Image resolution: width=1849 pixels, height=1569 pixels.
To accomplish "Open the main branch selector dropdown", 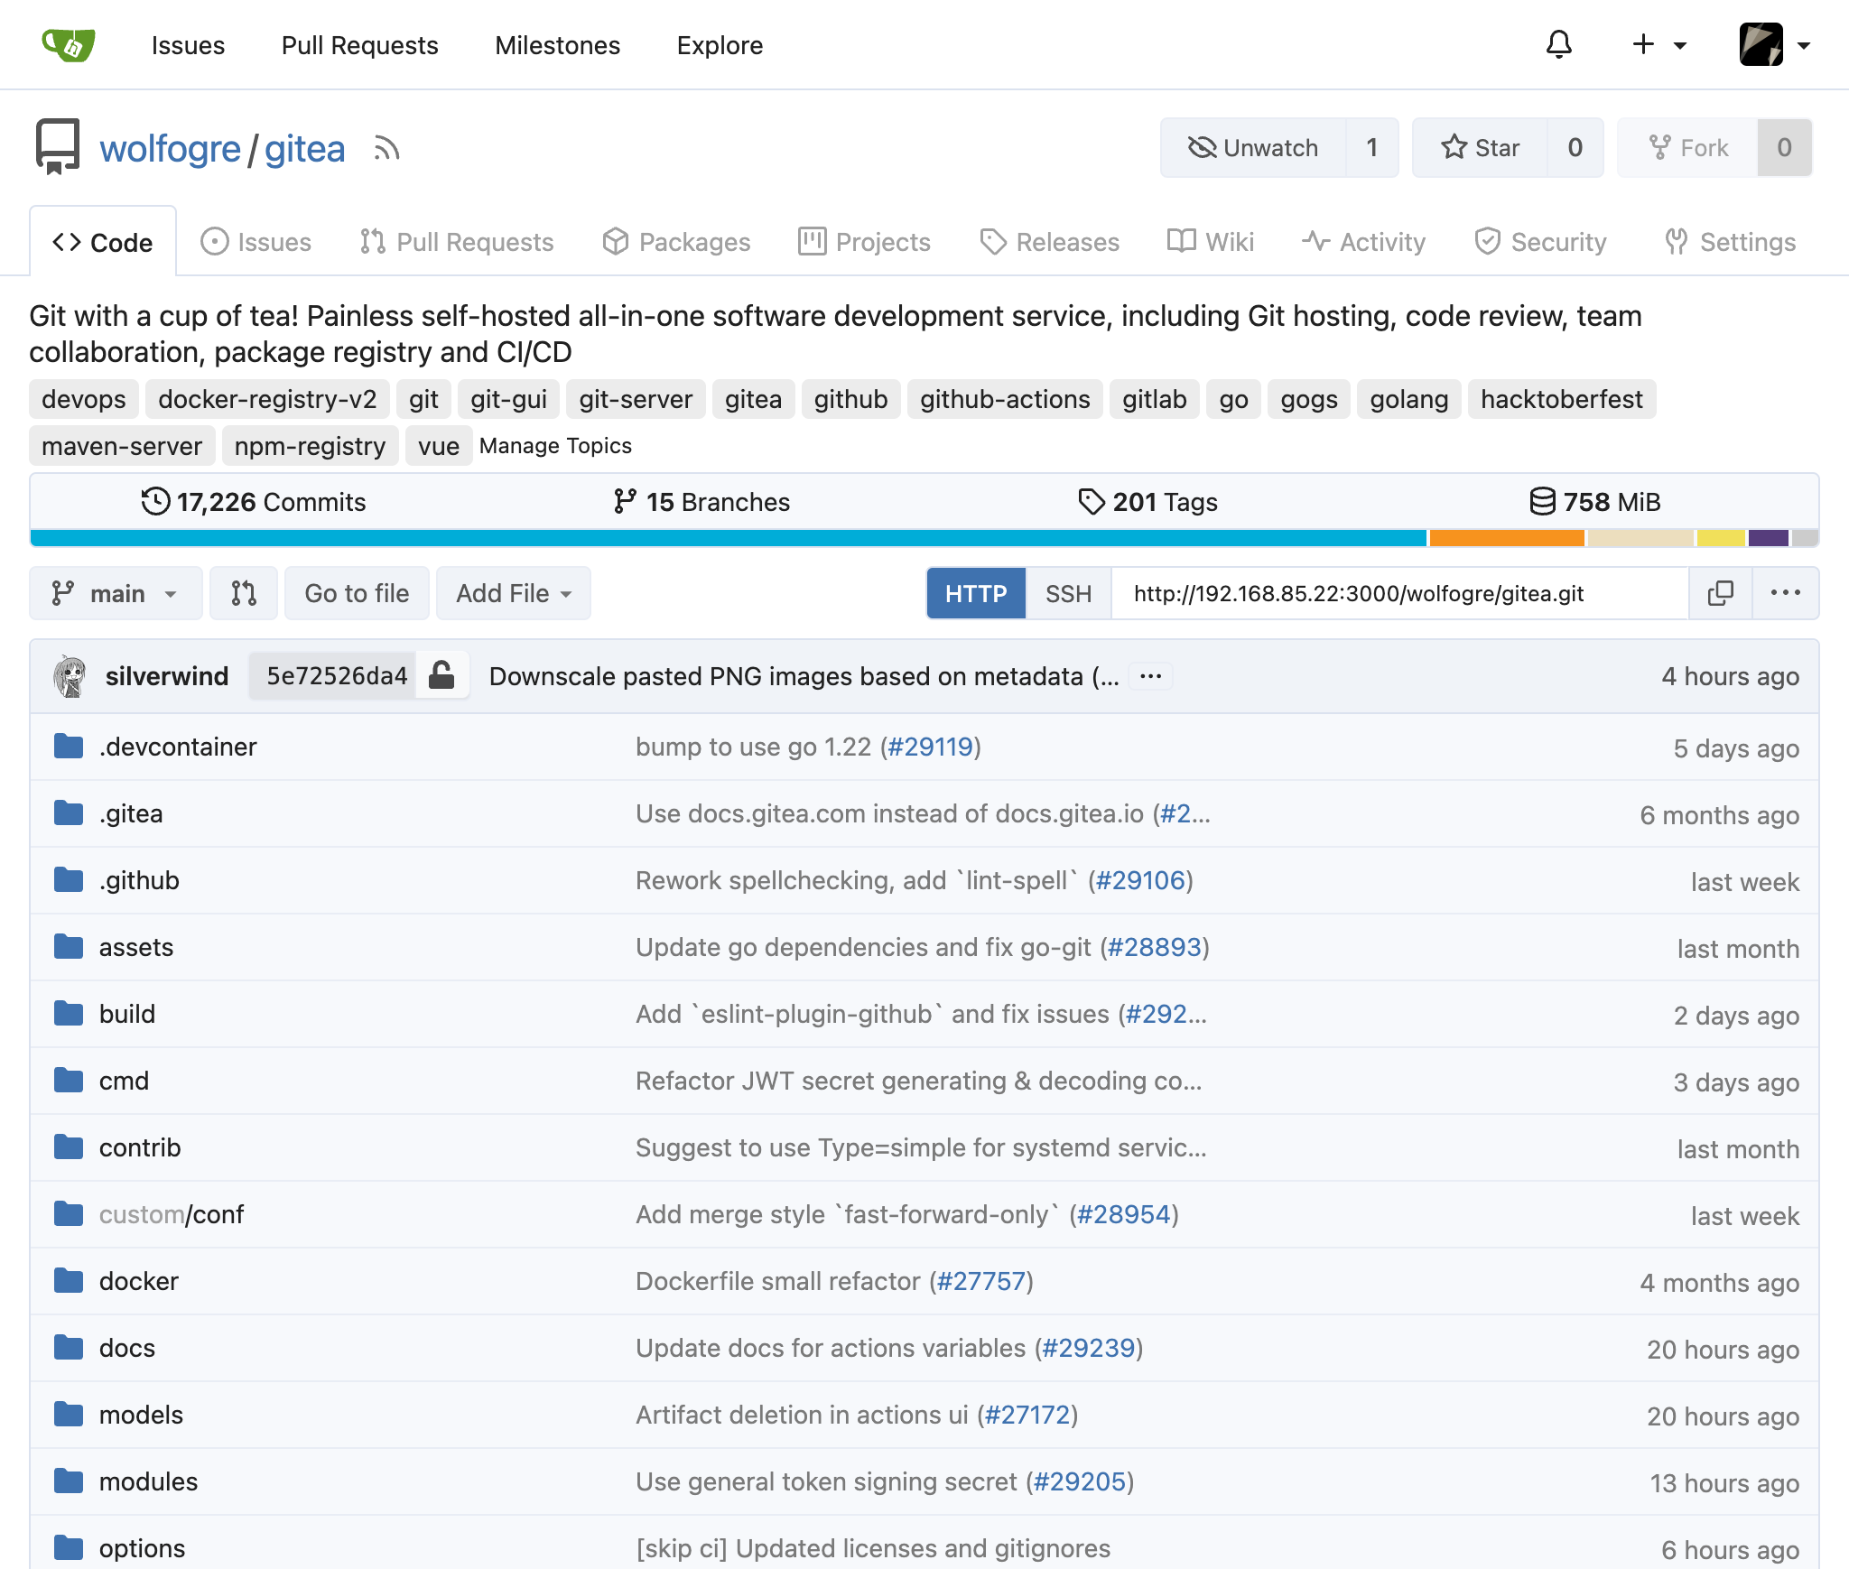I will tap(116, 593).
